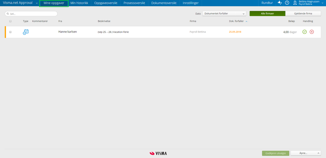326x158 pixels.
Task: Expand the Visma.net Approval app switcher
Action: 37,3
